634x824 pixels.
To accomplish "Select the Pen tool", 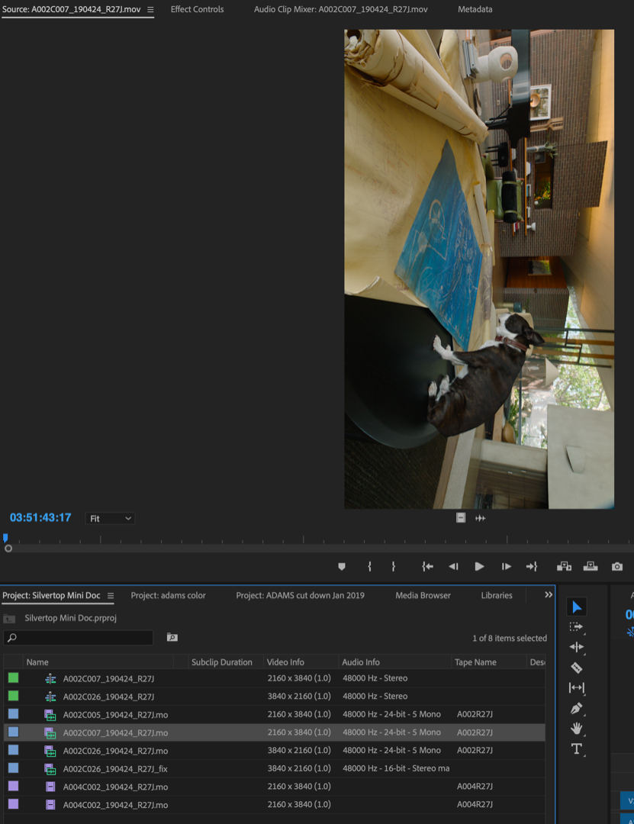I will pyautogui.click(x=576, y=708).
